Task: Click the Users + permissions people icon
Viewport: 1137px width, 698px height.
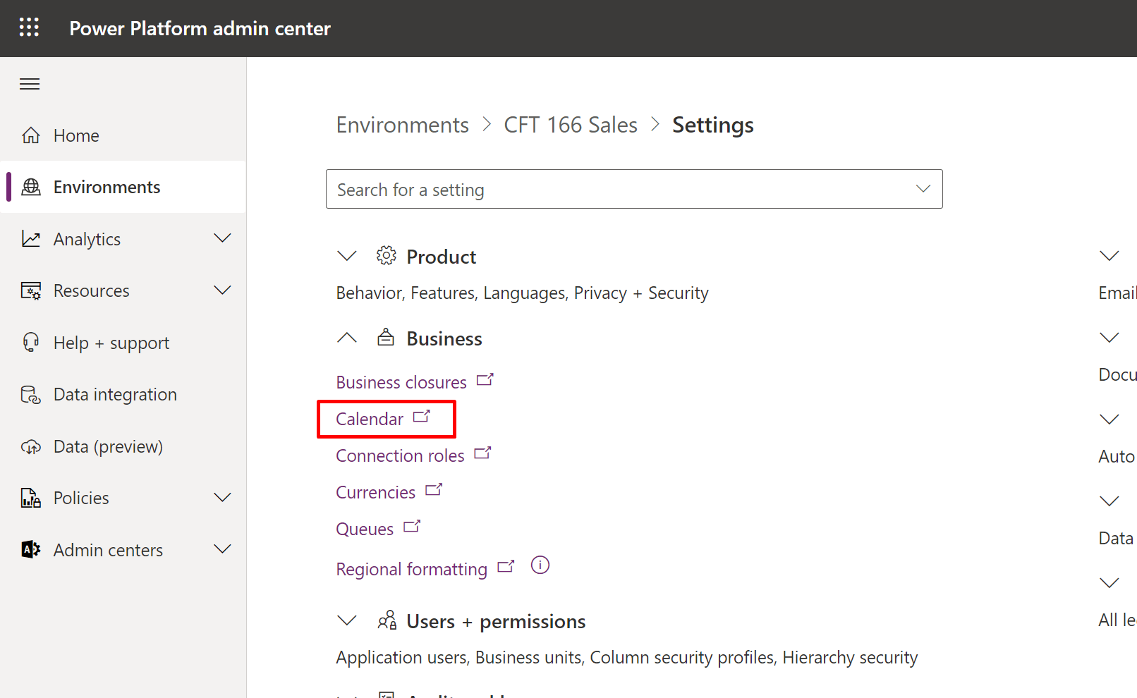Action: [387, 620]
